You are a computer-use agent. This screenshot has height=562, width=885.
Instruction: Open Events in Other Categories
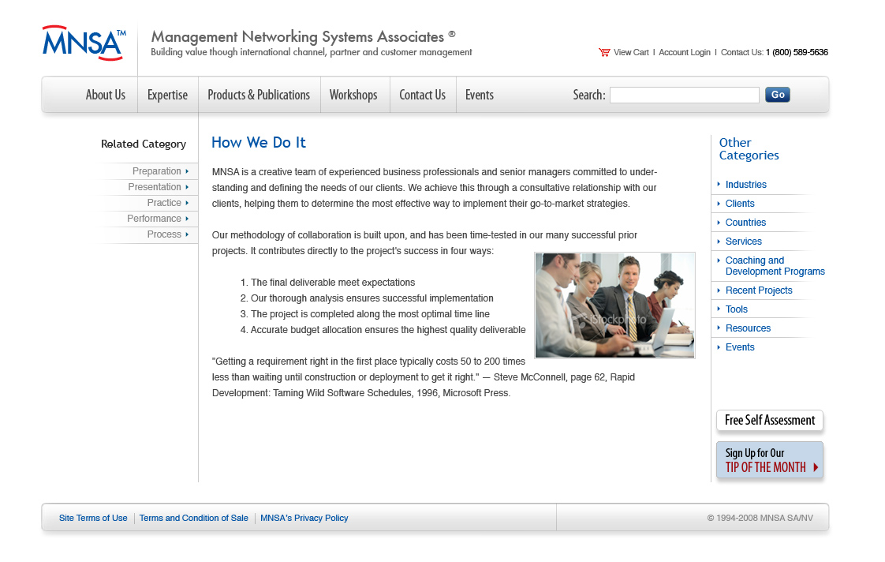tap(739, 347)
